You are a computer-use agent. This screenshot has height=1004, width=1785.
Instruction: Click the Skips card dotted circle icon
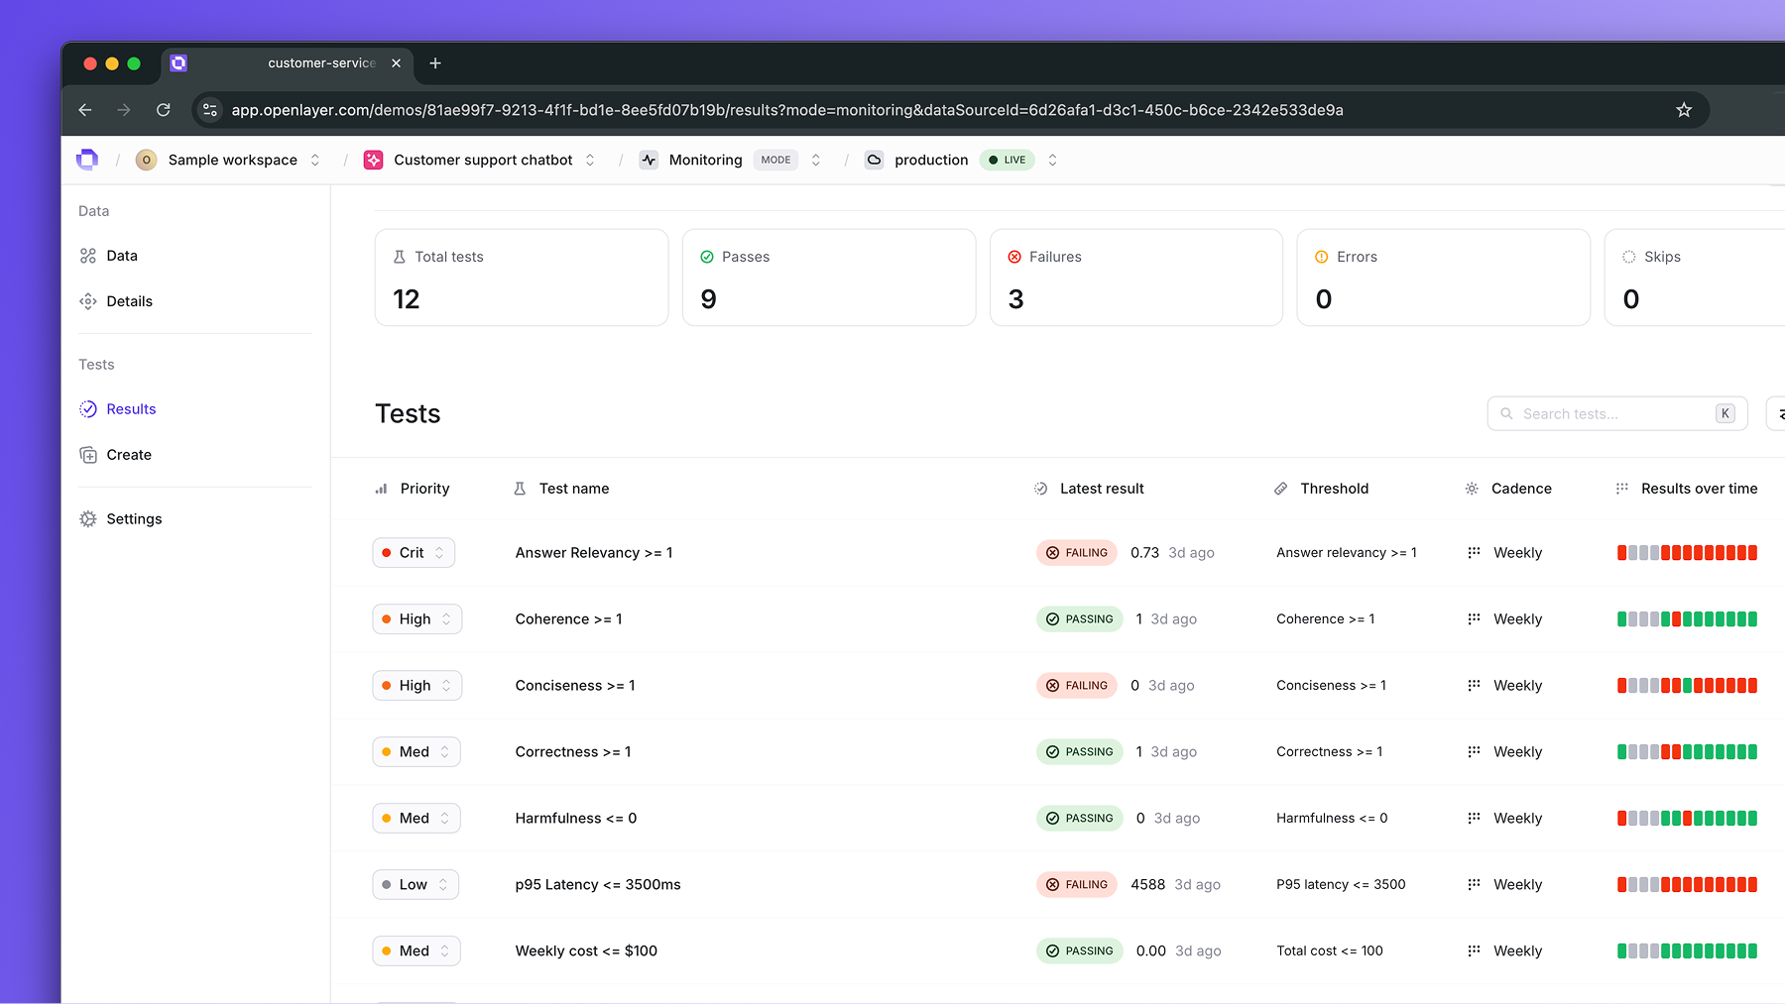(1629, 257)
